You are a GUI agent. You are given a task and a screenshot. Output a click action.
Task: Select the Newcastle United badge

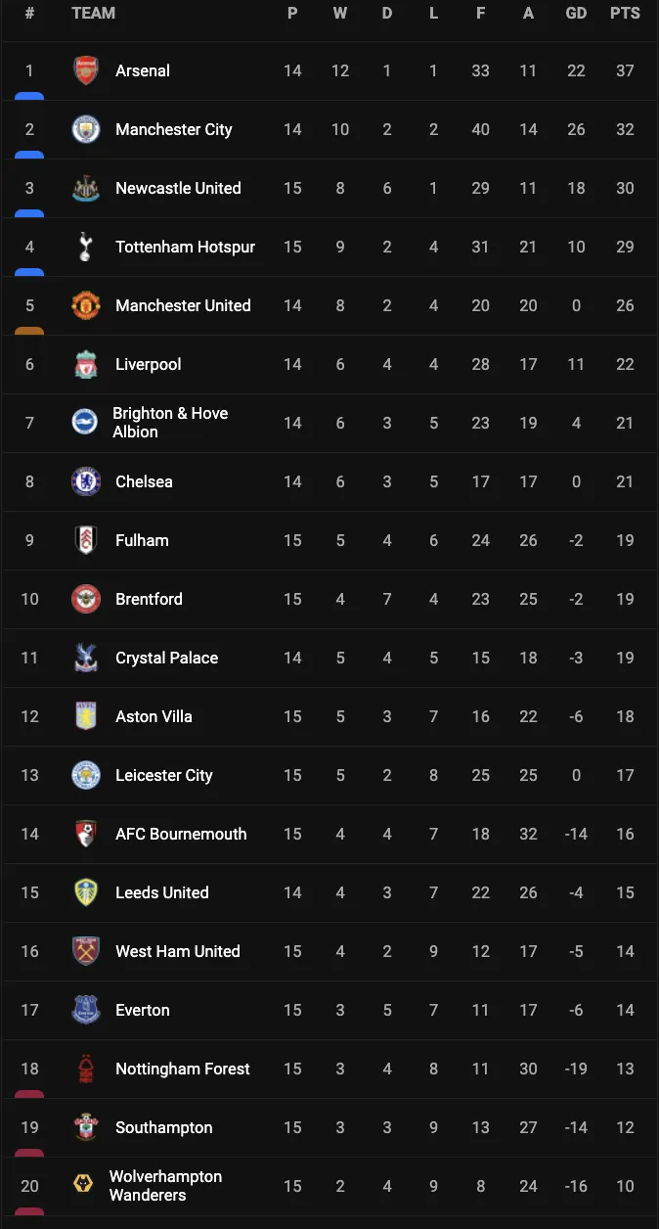click(x=86, y=188)
